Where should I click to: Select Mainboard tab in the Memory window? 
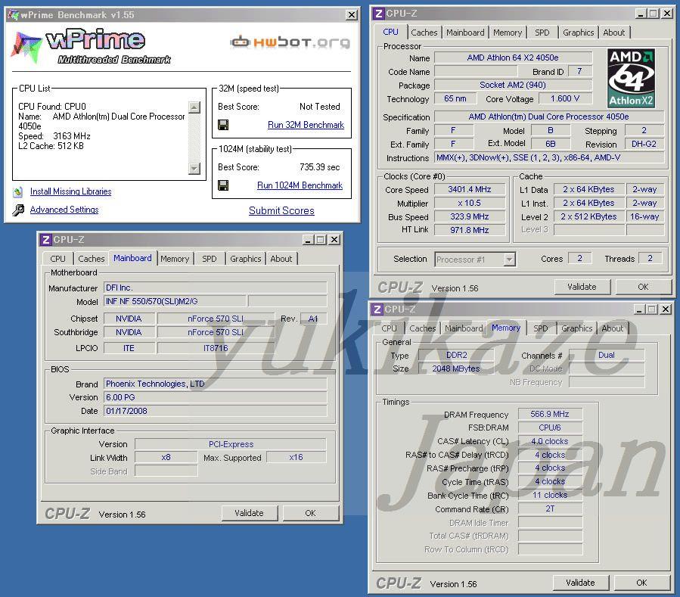pyautogui.click(x=464, y=329)
